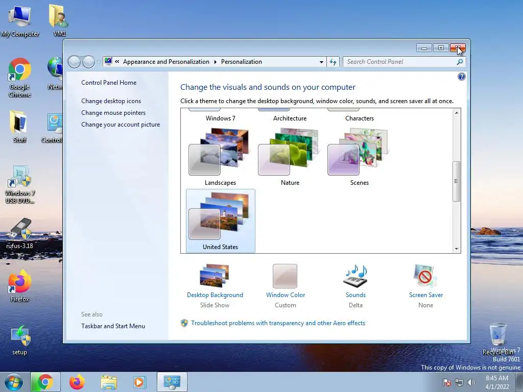Open Action Center flag in system tray
The height and width of the screenshot is (392, 523).
[x=447, y=382]
